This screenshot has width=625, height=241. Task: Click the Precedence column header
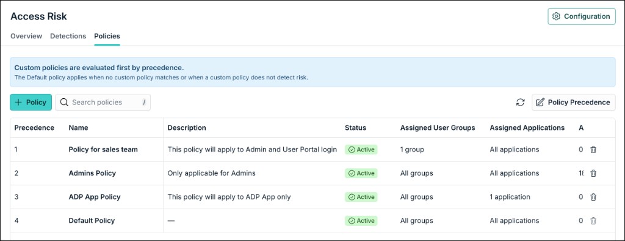click(34, 128)
